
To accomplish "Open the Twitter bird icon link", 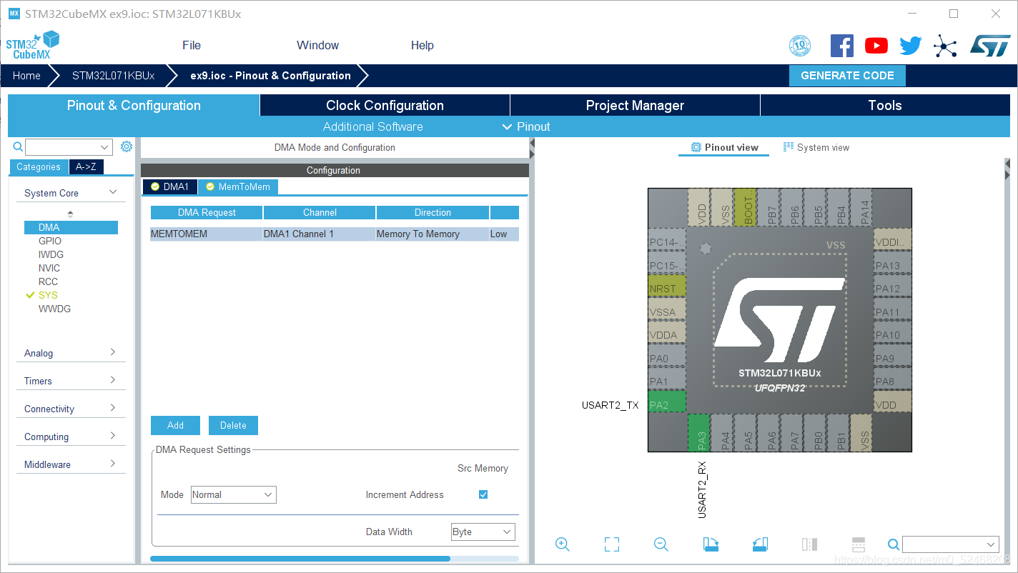I will pyautogui.click(x=910, y=46).
